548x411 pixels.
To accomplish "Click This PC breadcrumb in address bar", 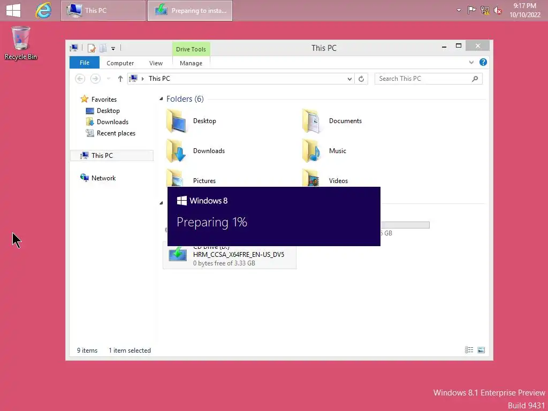I will tap(159, 79).
